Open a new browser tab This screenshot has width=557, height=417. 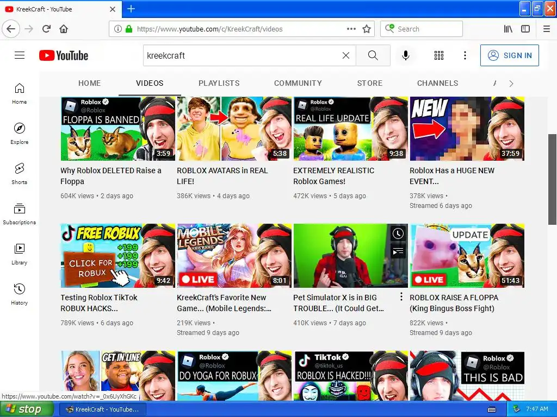[131, 9]
